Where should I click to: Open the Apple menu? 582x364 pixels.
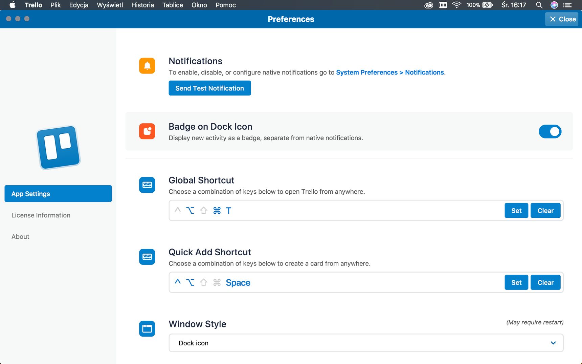12,5
